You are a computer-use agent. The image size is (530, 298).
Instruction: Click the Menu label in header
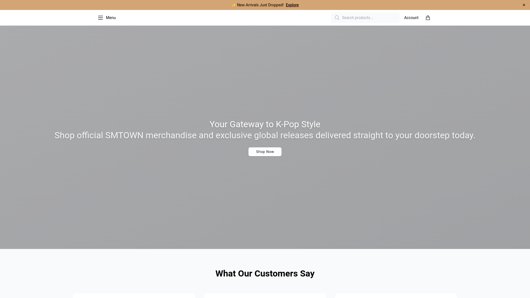pos(111,18)
